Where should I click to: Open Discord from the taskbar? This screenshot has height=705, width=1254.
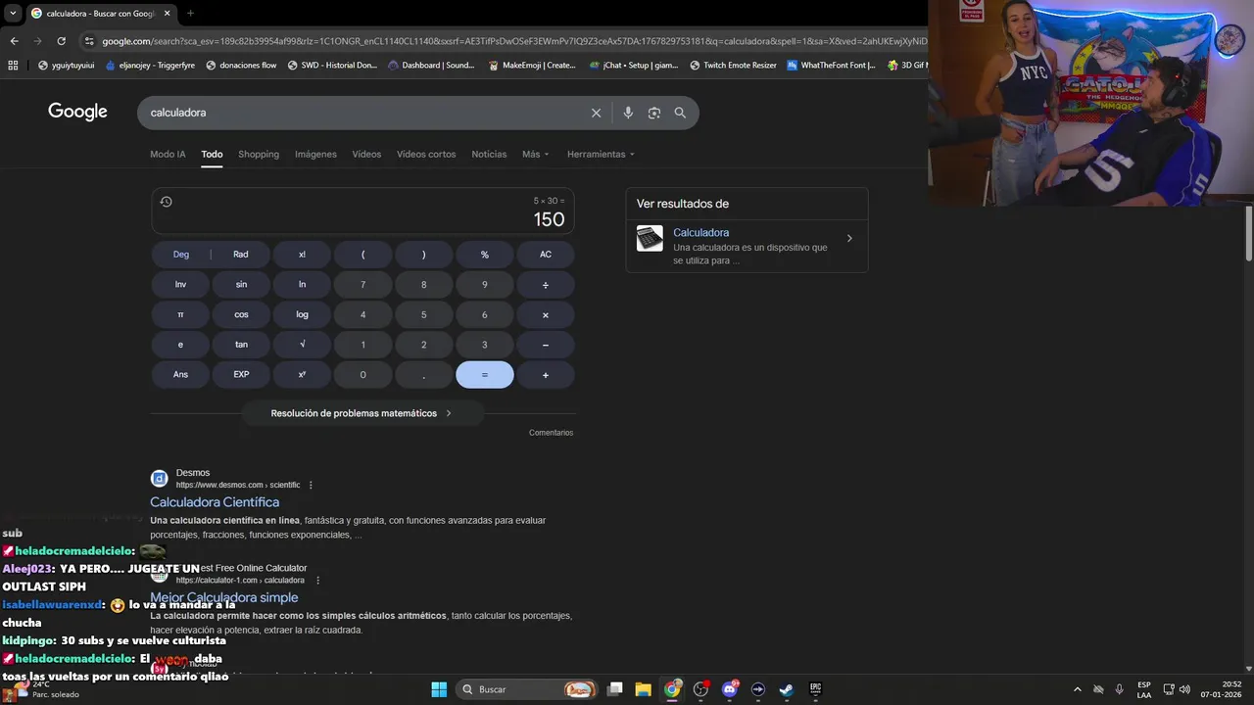coord(729,689)
